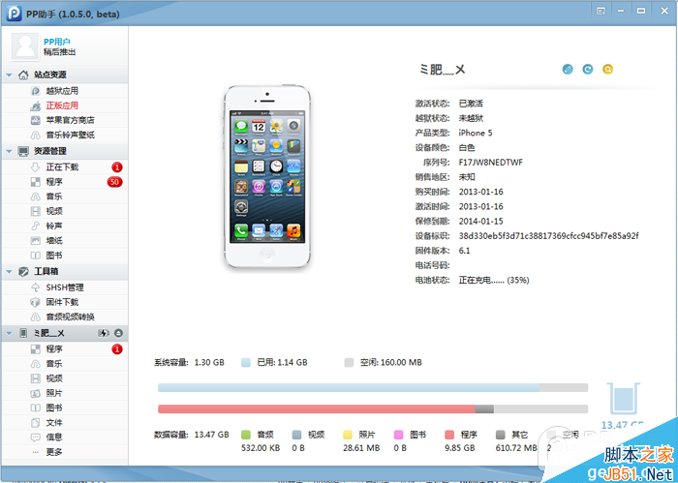The image size is (678, 483).
Task: Collapse the ミ肥__メ device section
Action: click(x=9, y=333)
